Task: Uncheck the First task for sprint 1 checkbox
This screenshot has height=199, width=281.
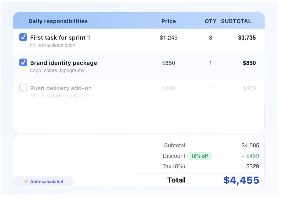Action: 23,37
